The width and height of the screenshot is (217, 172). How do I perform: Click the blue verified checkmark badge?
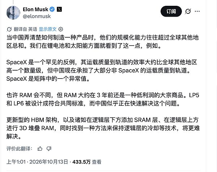point(52,9)
